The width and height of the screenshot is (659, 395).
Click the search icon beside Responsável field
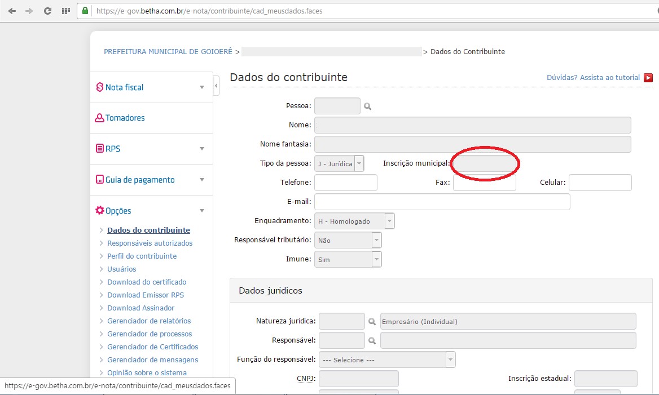(x=372, y=341)
